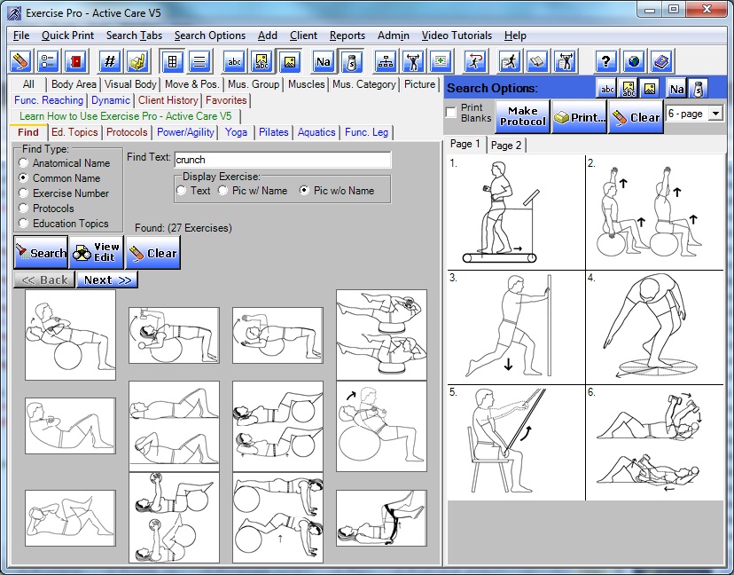Click the Make Protocol button
The height and width of the screenshot is (575, 734).
pos(522,116)
